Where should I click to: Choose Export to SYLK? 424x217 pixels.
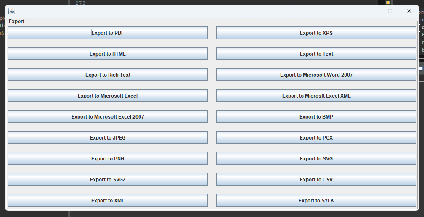(x=316, y=200)
